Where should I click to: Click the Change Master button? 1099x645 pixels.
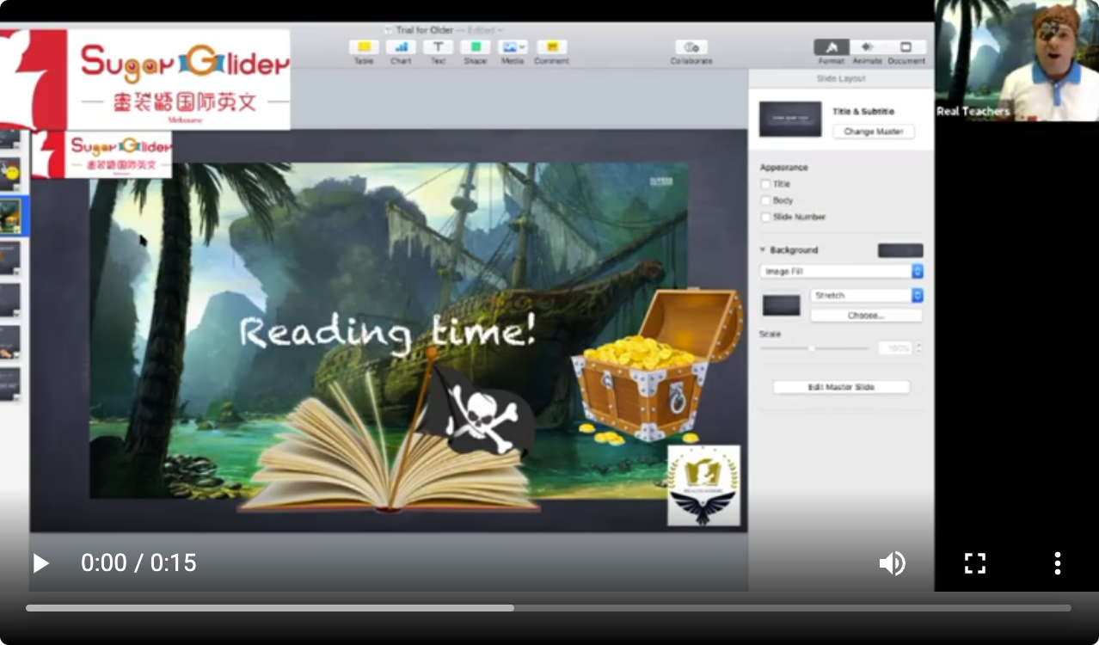(873, 132)
